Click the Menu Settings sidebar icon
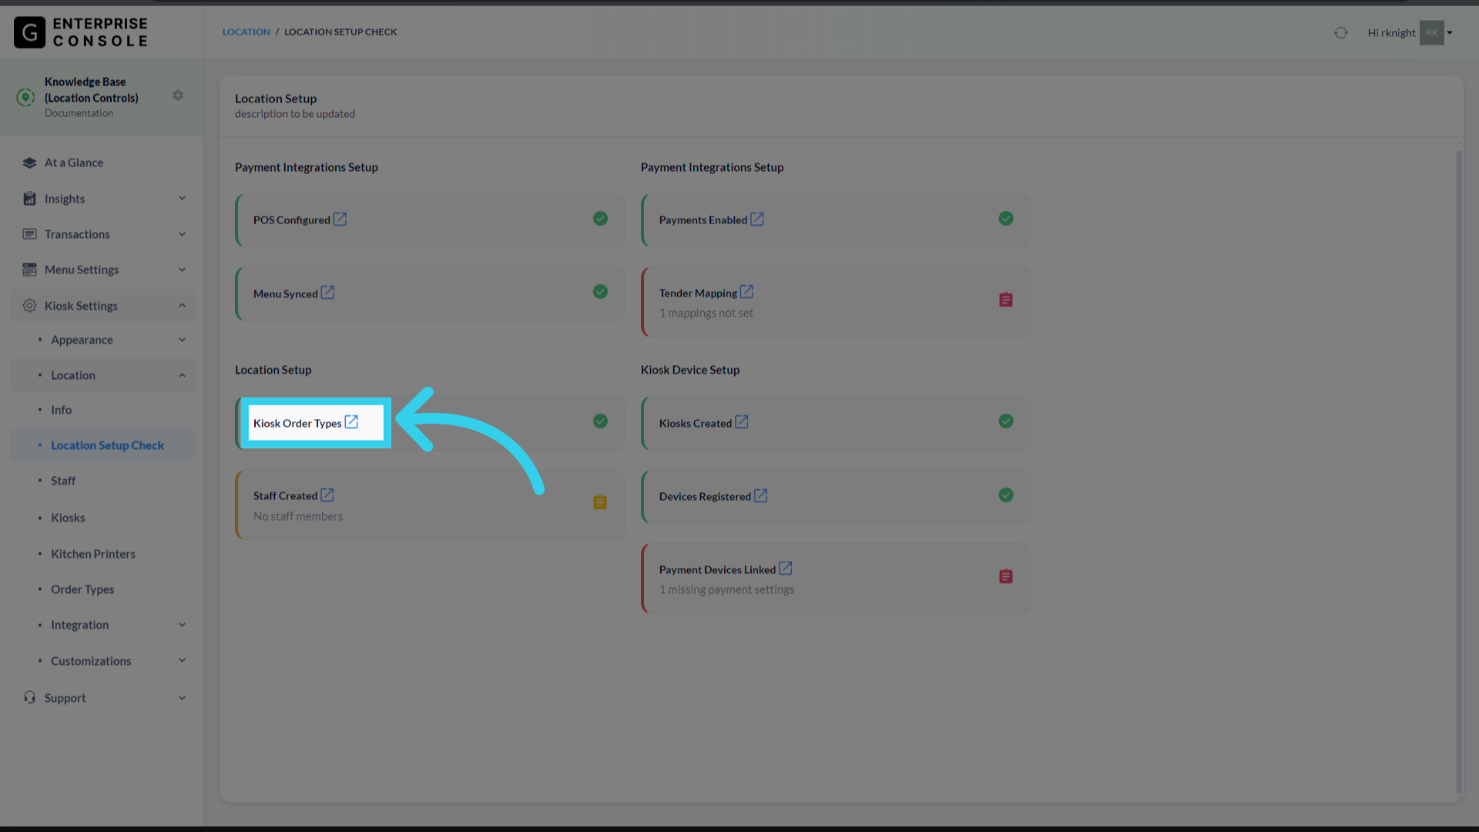This screenshot has height=832, width=1479. pos(29,270)
